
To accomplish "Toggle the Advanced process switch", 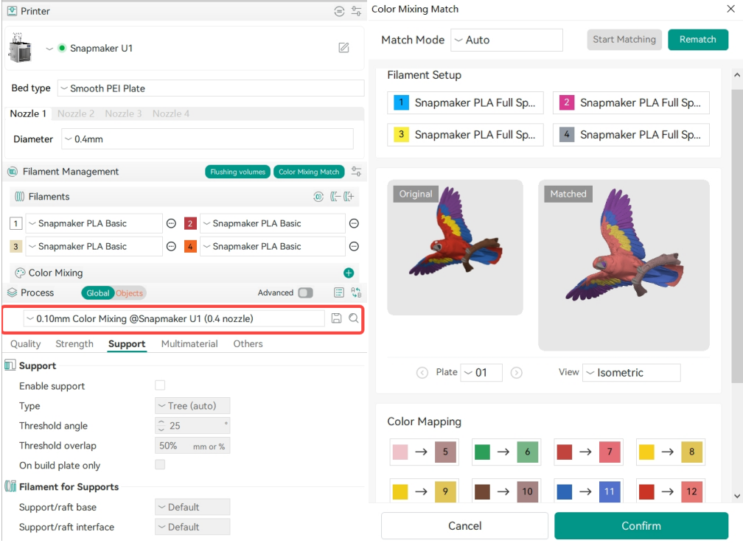I will coord(306,292).
